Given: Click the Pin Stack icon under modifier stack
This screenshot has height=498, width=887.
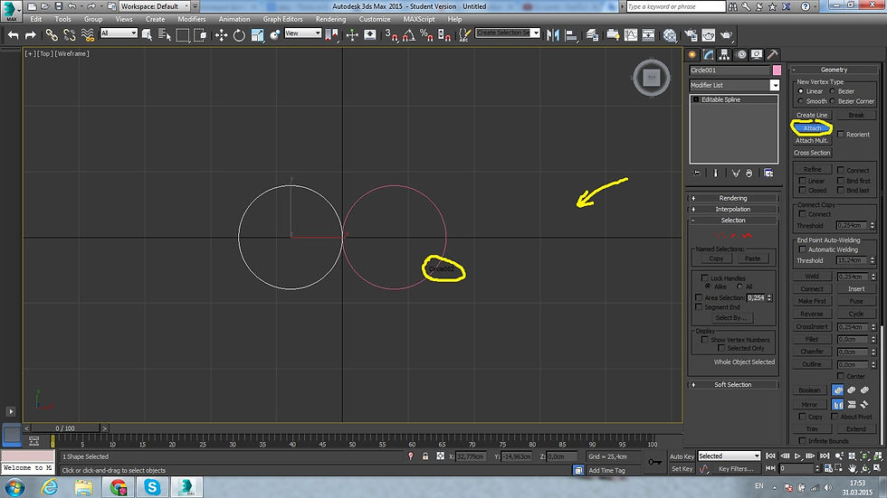Looking at the screenshot, I should pyautogui.click(x=696, y=174).
